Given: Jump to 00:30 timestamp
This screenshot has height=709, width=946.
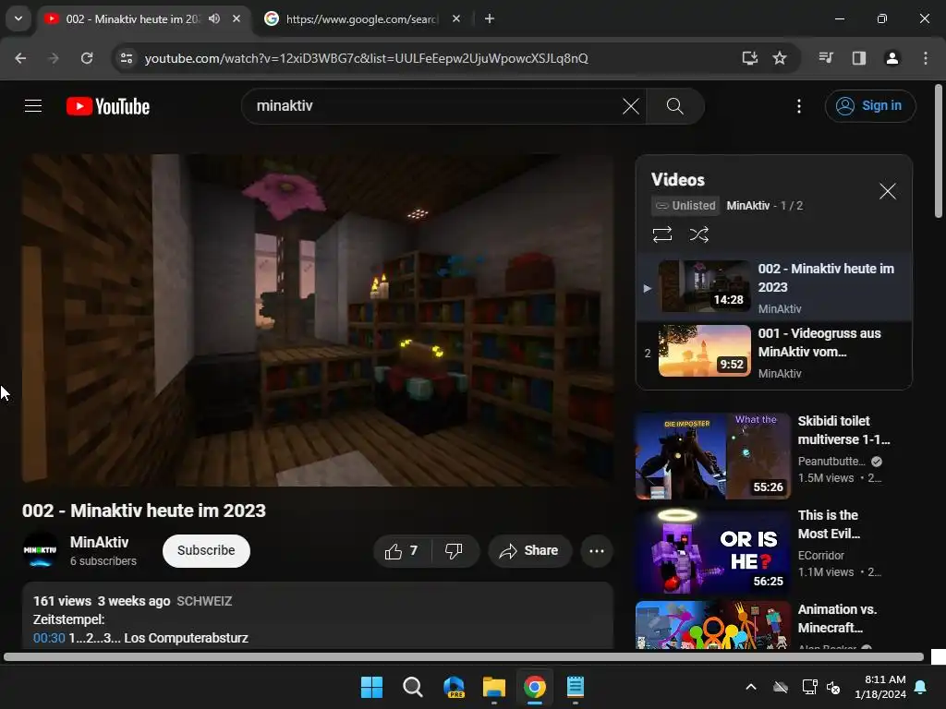Looking at the screenshot, I should 49,638.
